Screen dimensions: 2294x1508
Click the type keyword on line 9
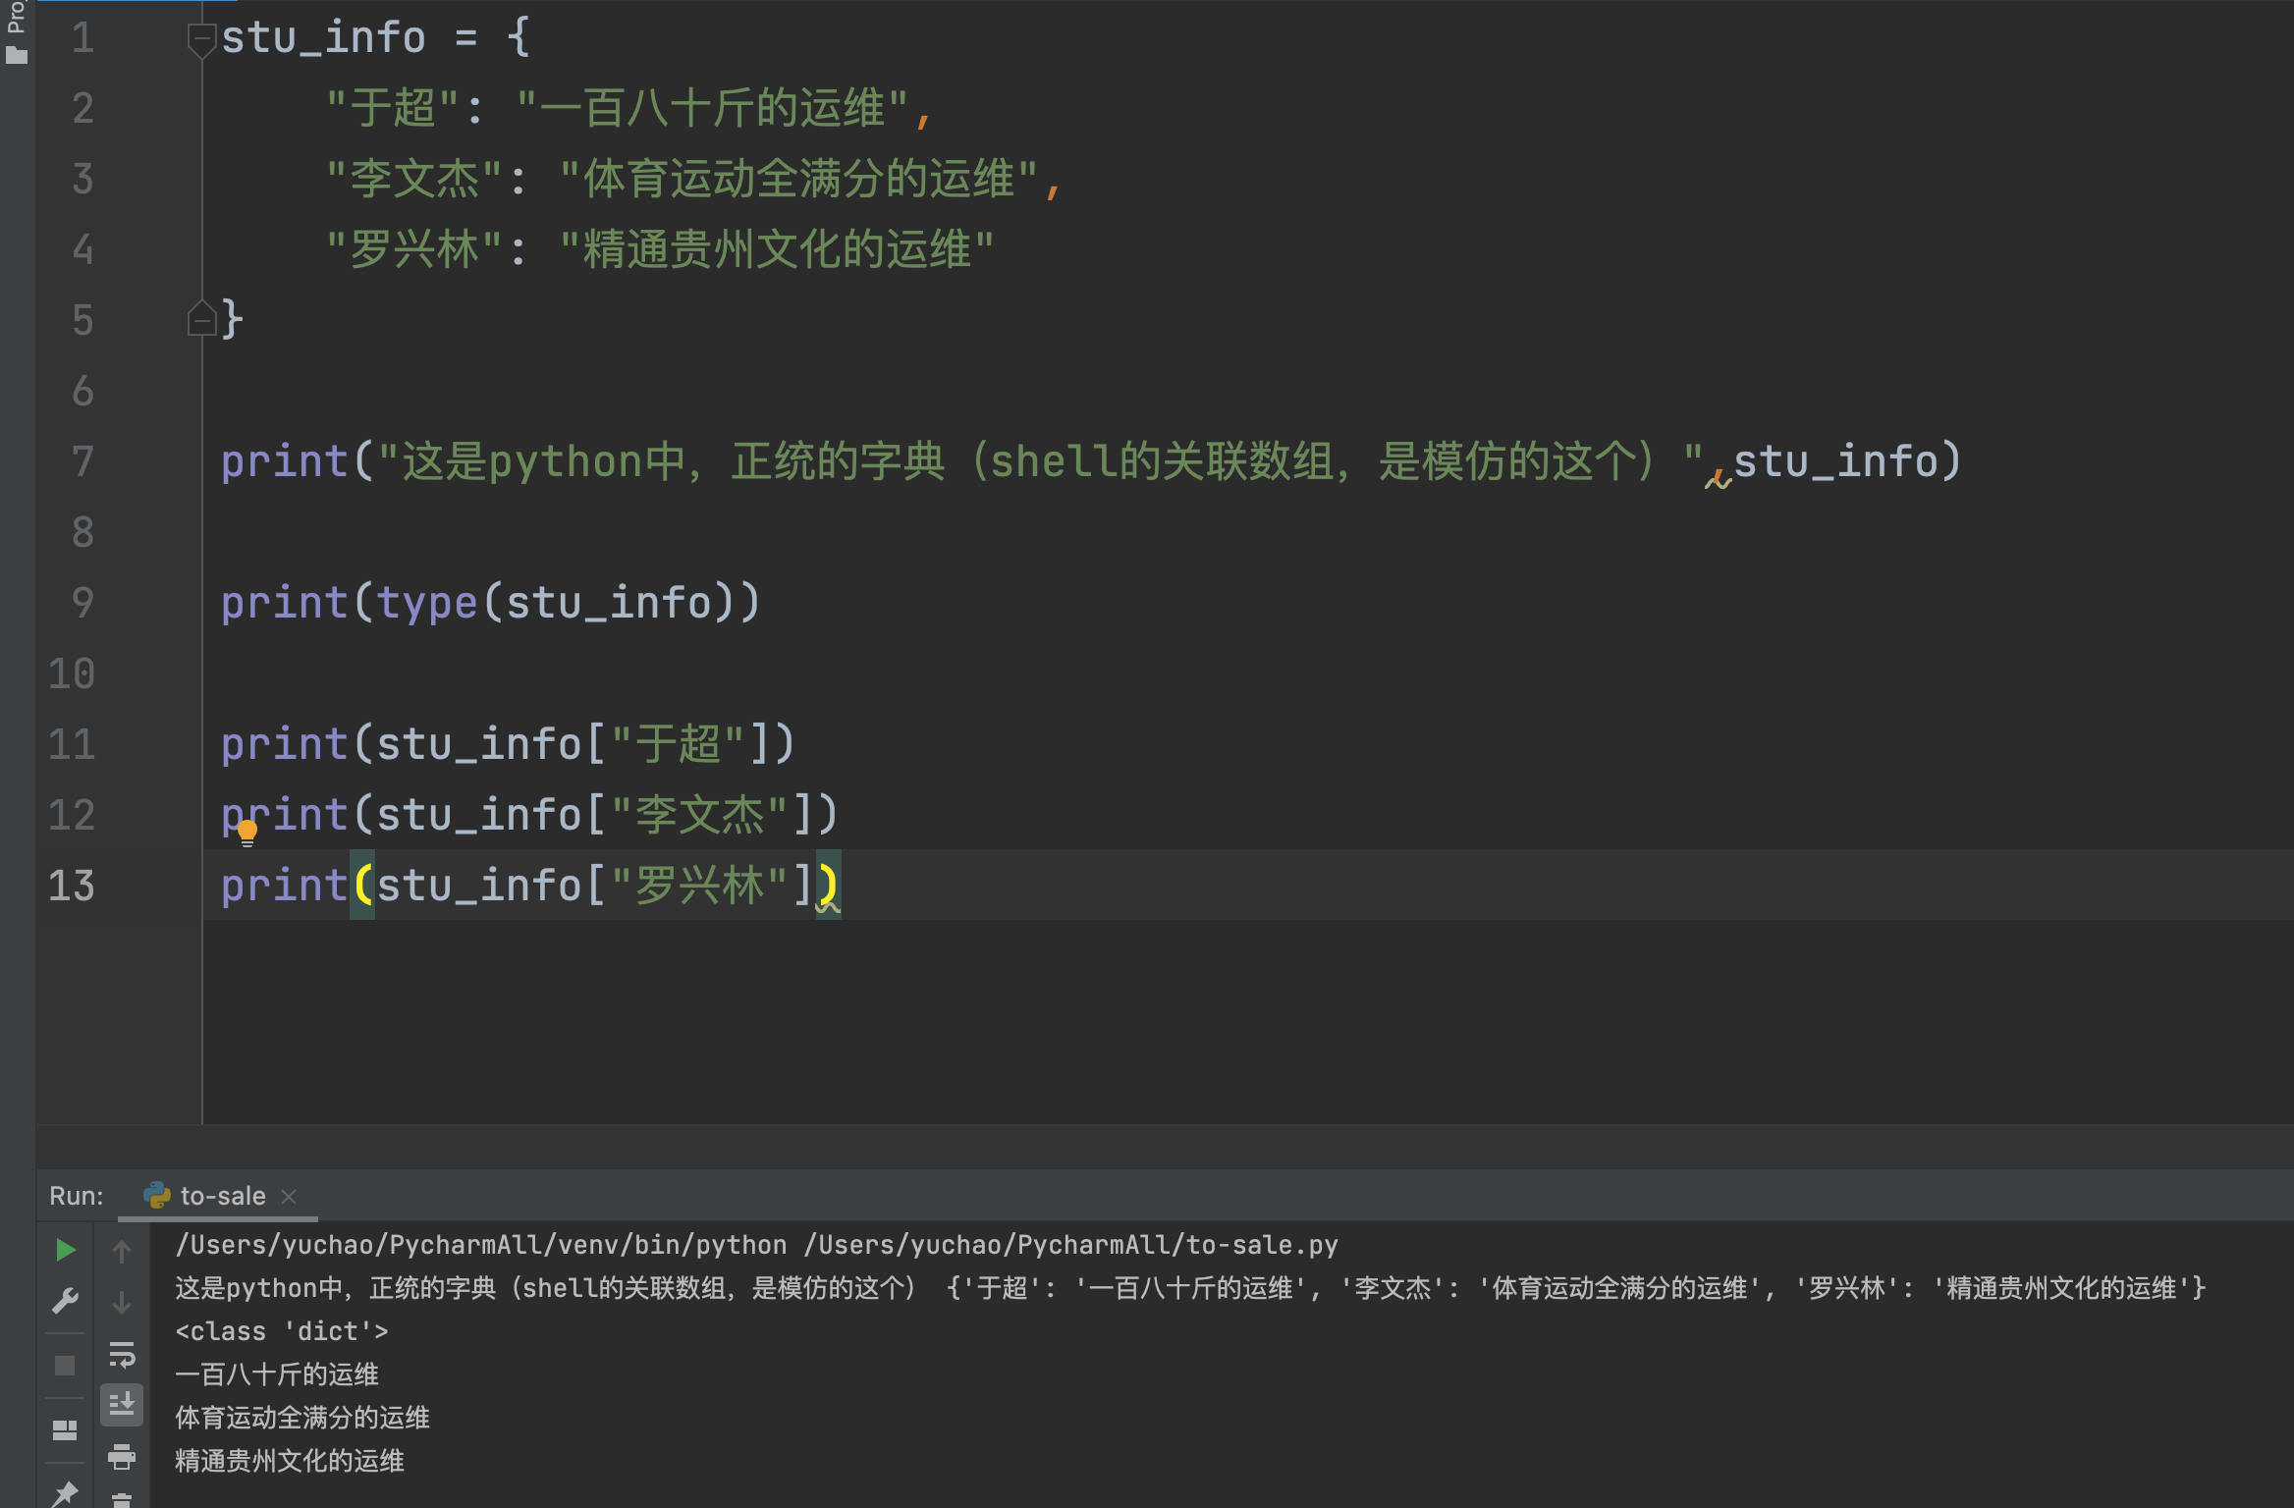pos(426,603)
